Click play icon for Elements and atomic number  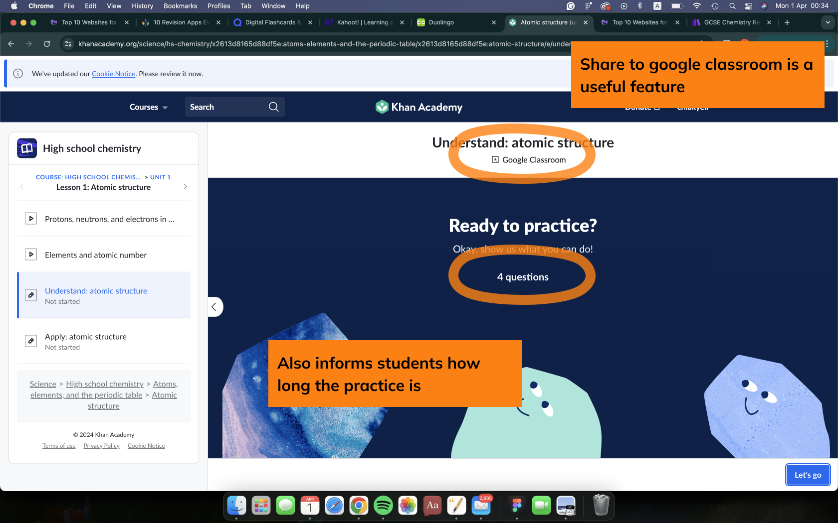click(31, 255)
